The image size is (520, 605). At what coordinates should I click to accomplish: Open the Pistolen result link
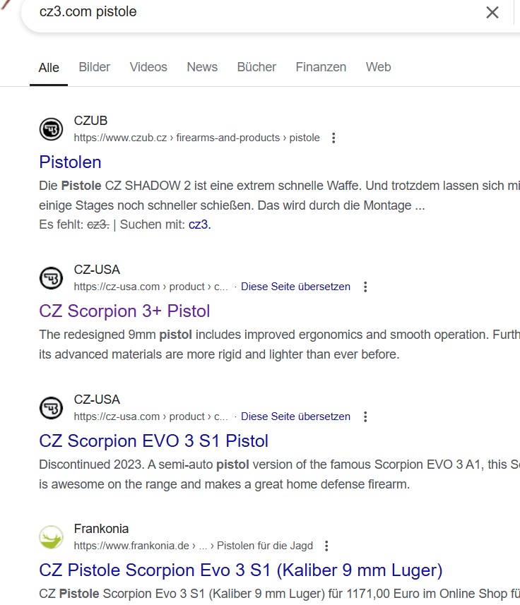point(71,162)
